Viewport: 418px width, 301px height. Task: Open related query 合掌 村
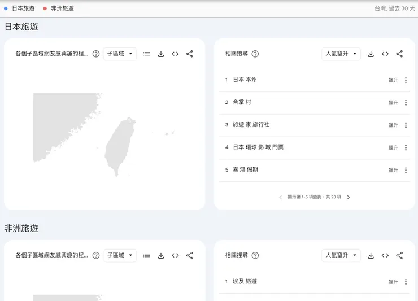(242, 102)
